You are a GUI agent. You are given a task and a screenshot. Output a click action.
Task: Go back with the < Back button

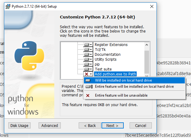(x=90, y=125)
